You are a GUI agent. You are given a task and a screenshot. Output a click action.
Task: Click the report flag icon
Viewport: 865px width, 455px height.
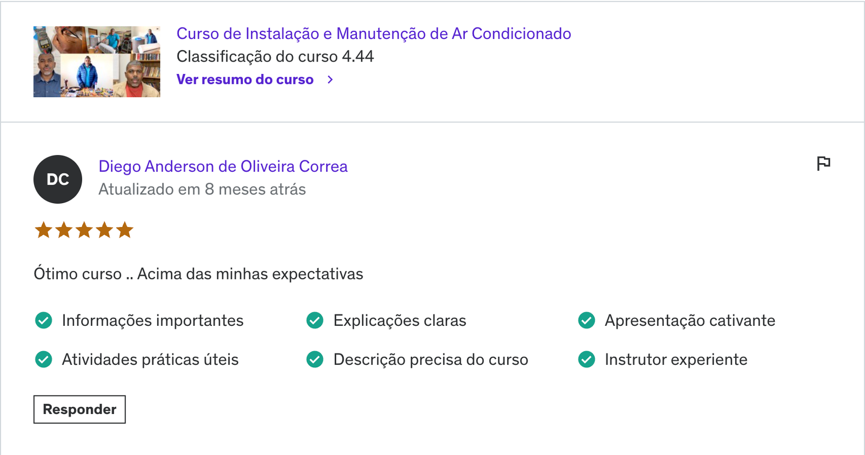click(x=823, y=163)
